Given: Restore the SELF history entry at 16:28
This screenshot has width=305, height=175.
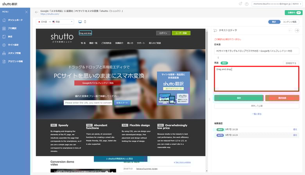Looking at the screenshot, I should click(295, 129).
